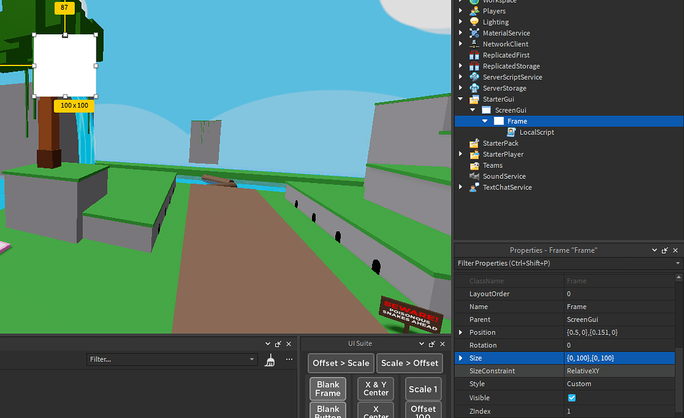The width and height of the screenshot is (684, 418).
Task: Collapse the StarterGui tree node
Action: [x=460, y=98]
